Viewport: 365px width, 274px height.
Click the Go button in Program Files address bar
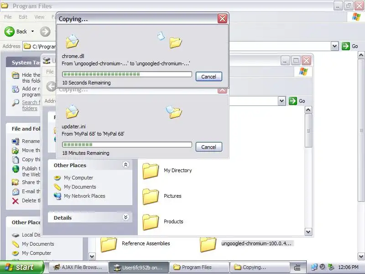350,46
